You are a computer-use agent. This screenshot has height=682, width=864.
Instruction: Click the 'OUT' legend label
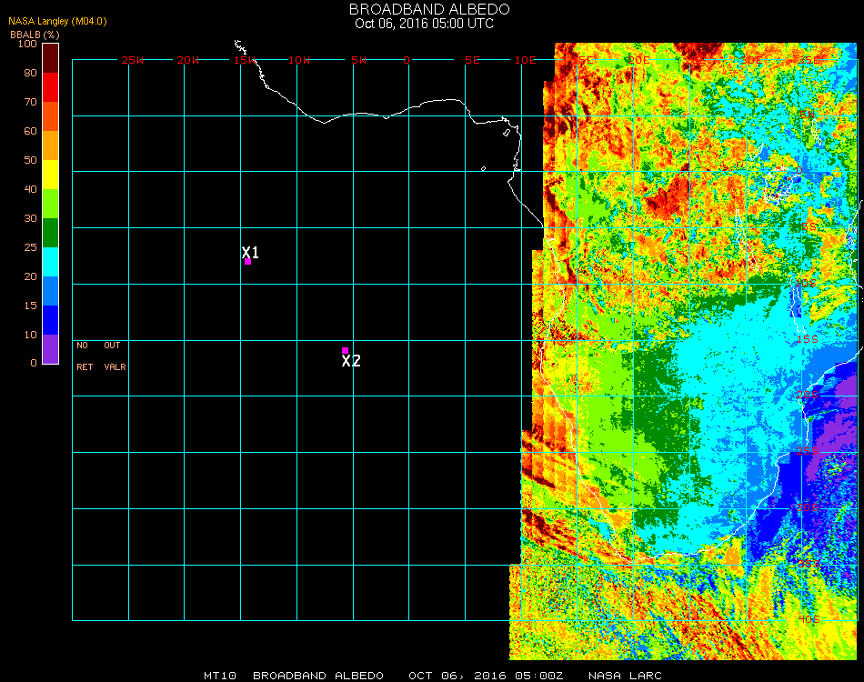click(112, 346)
